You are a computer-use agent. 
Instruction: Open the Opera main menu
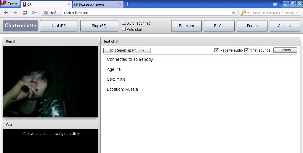coord(10,3)
